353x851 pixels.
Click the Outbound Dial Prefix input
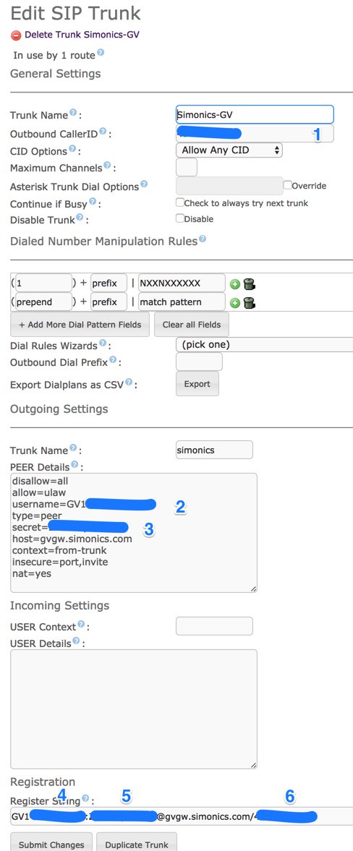click(x=200, y=362)
